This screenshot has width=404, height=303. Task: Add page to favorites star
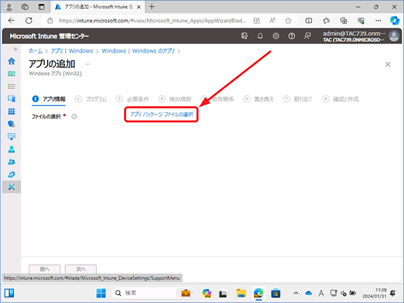click(288, 20)
